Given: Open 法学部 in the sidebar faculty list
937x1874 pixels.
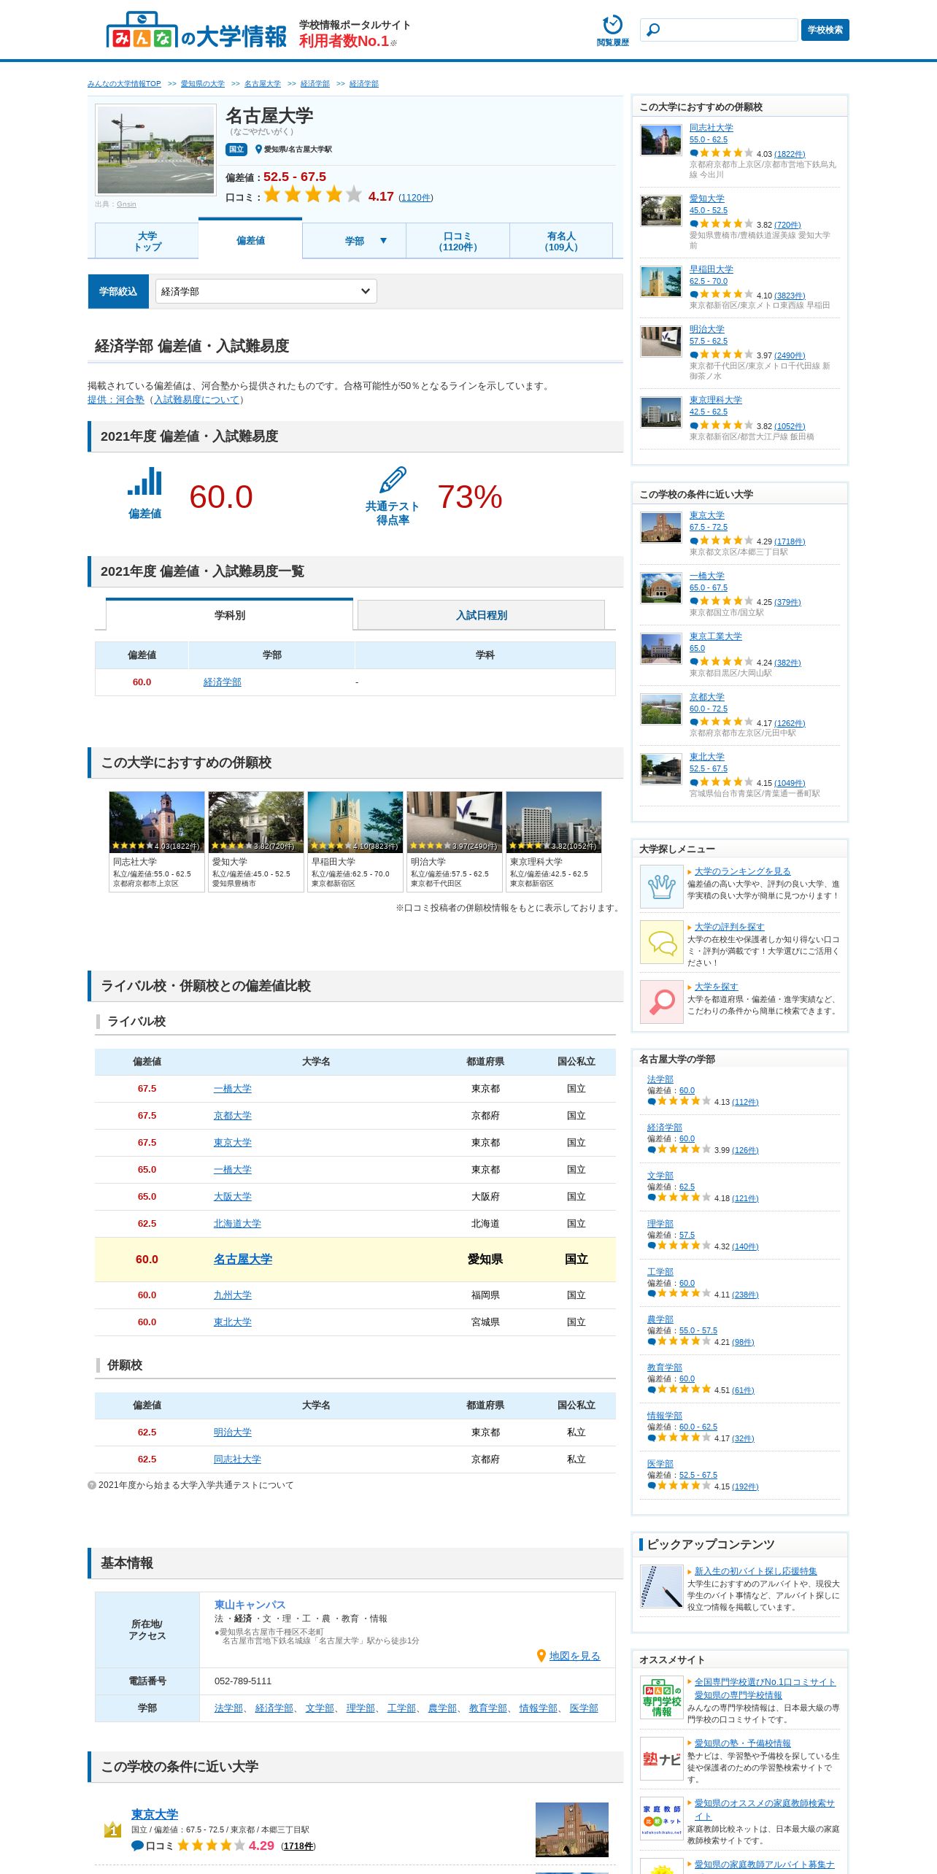Looking at the screenshot, I should point(660,1079).
